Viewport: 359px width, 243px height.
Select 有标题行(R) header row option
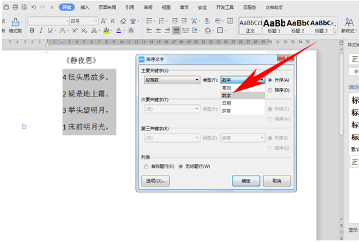click(146, 167)
